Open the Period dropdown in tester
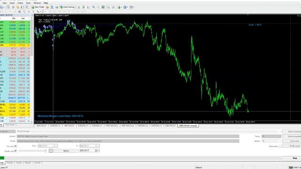The height and width of the screenshot is (169, 301). tap(271, 136)
